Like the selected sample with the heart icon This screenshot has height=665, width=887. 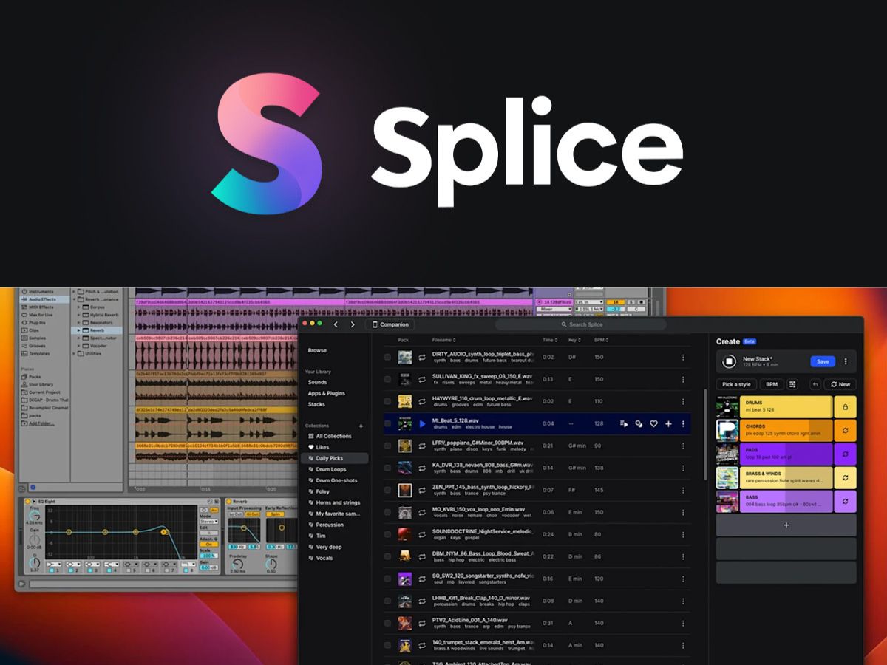pyautogui.click(x=653, y=424)
